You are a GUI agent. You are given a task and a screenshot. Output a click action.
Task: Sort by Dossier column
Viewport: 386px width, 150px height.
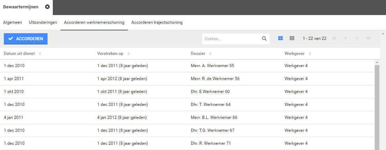210,53
